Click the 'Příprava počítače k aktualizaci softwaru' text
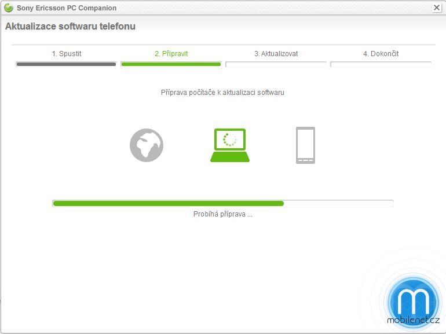Viewport: 446px width, 334px height. point(222,92)
